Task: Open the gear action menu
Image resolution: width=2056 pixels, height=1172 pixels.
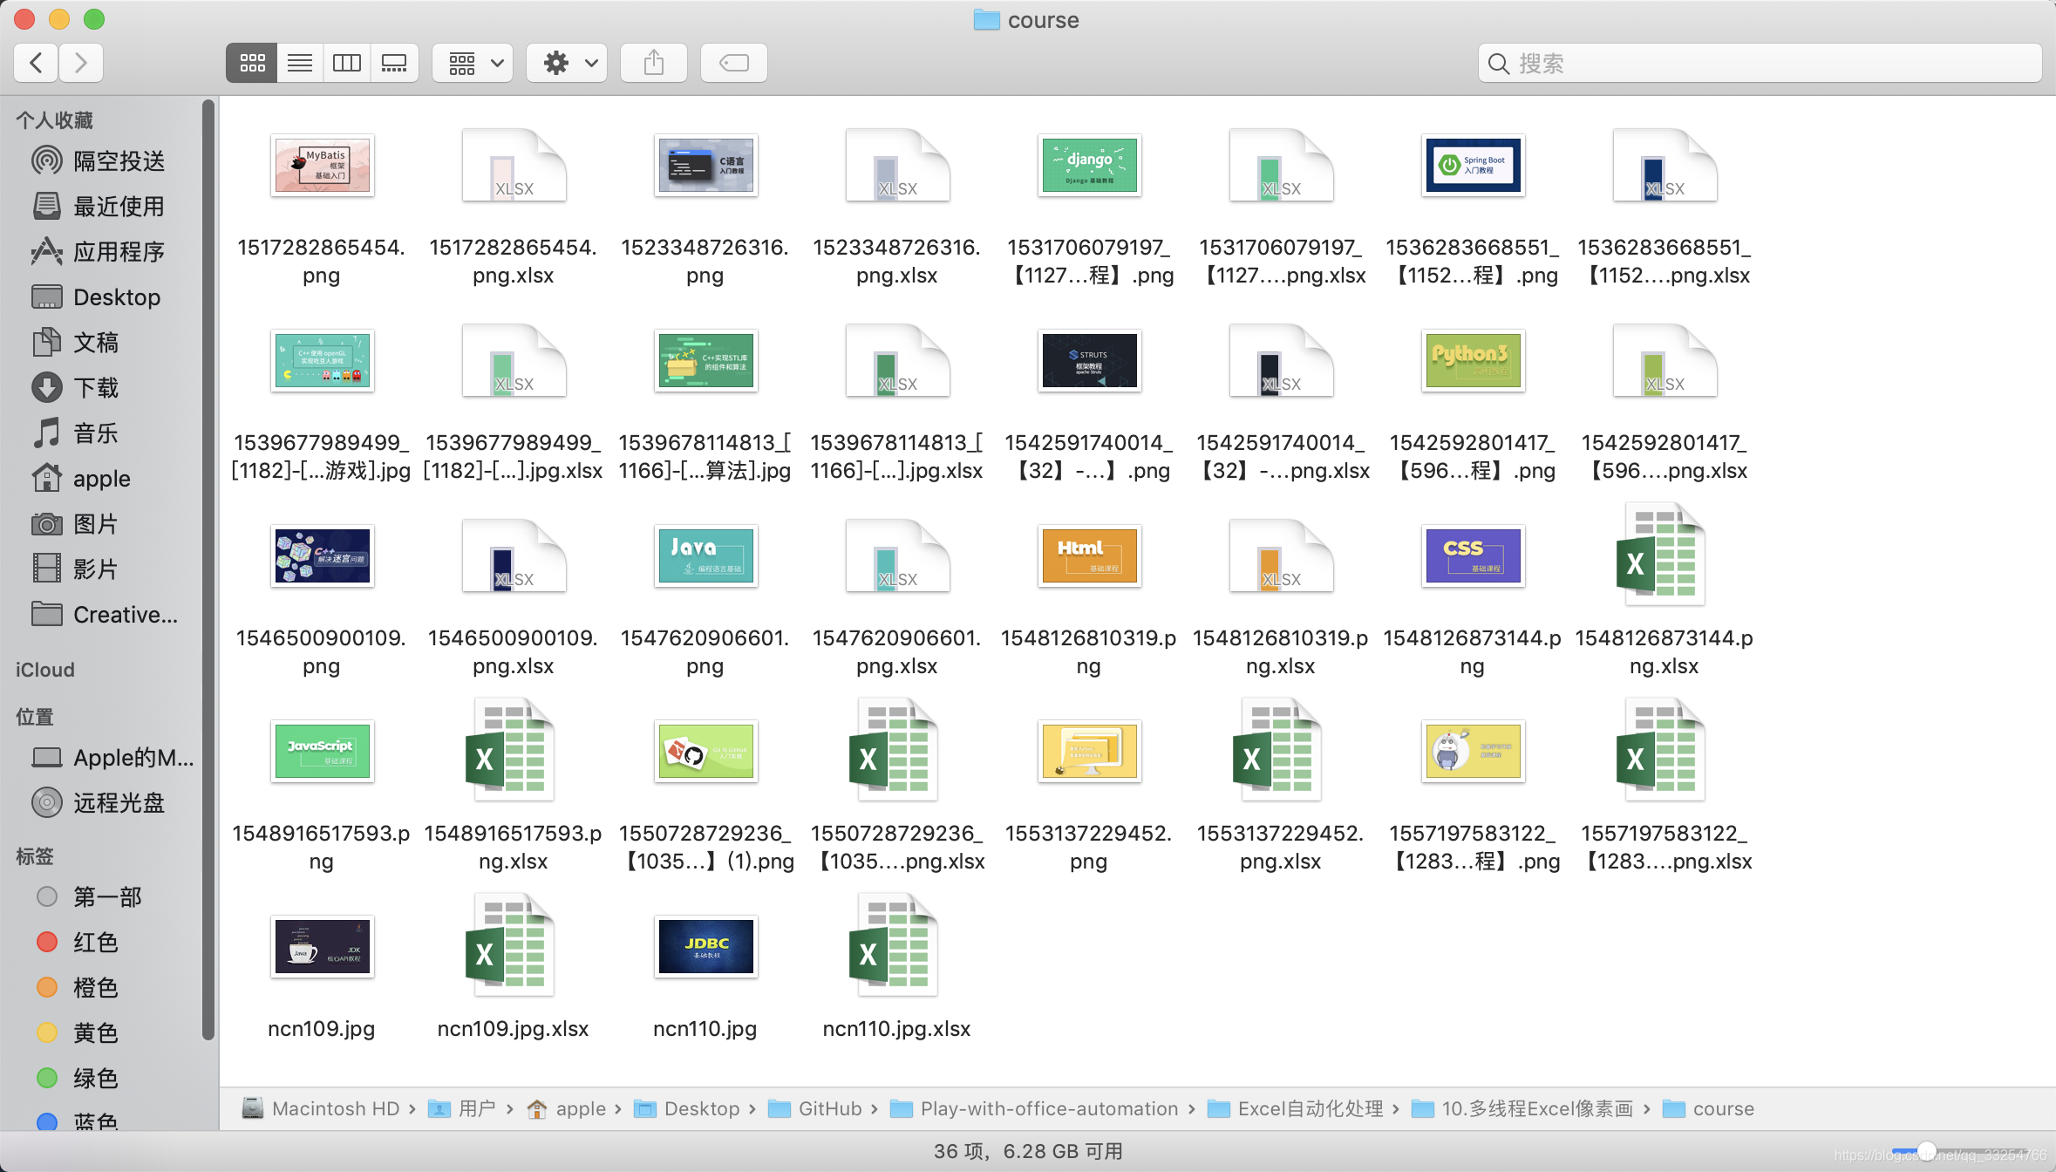Action: 568,63
